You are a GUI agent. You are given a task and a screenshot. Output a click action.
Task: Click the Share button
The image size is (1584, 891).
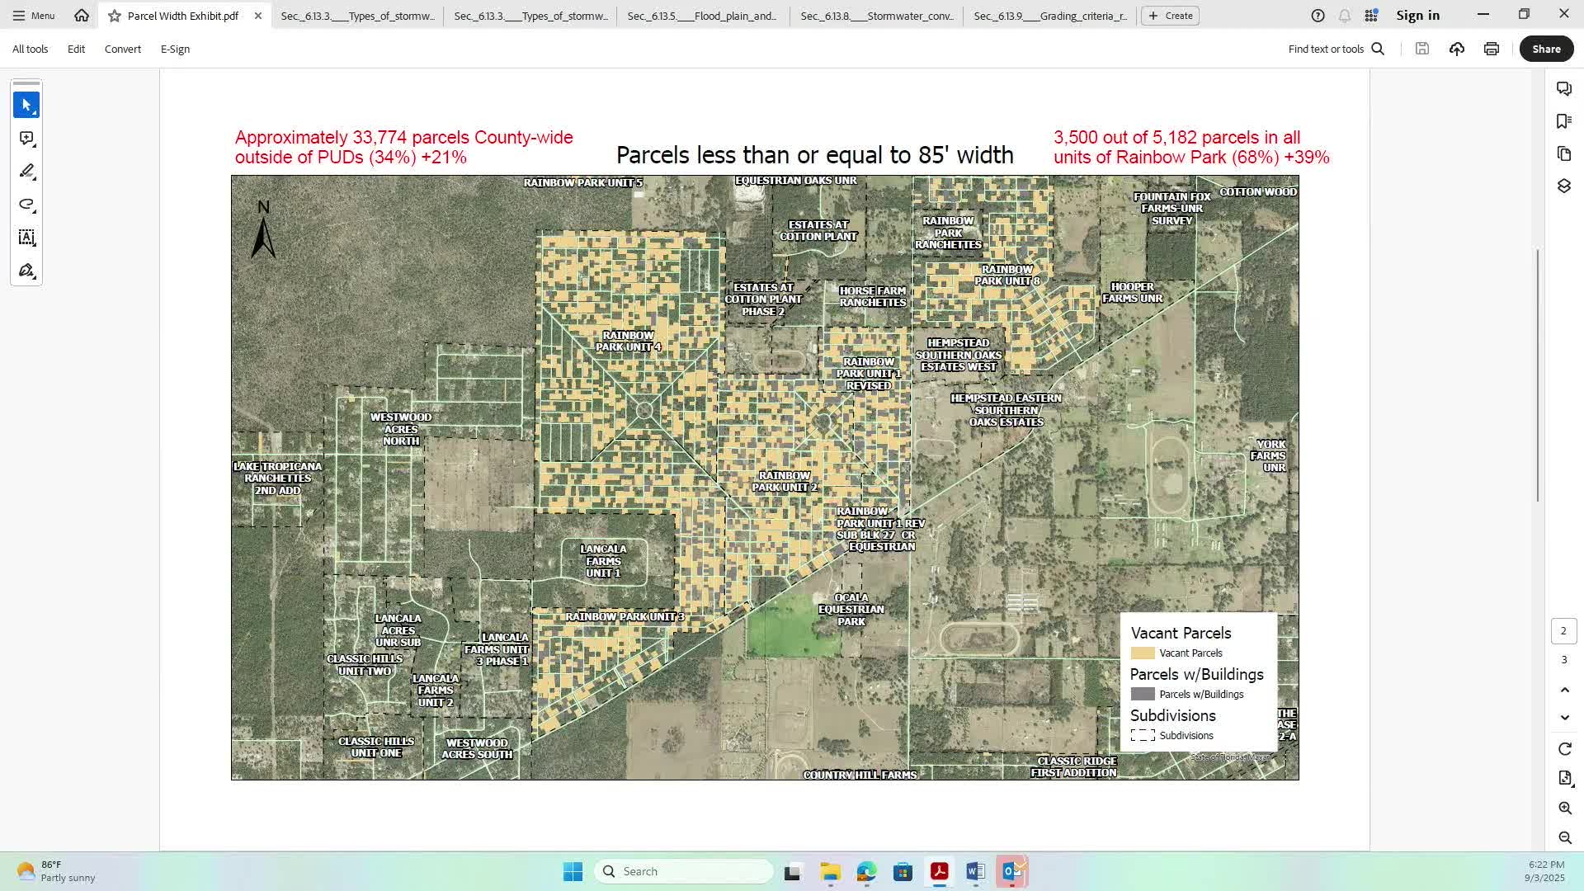point(1546,49)
